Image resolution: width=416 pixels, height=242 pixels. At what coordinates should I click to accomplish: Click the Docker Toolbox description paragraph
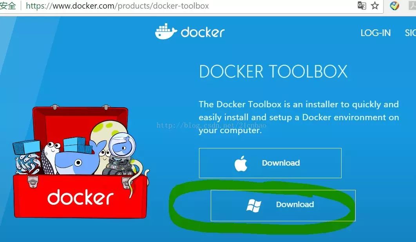pyautogui.click(x=299, y=117)
